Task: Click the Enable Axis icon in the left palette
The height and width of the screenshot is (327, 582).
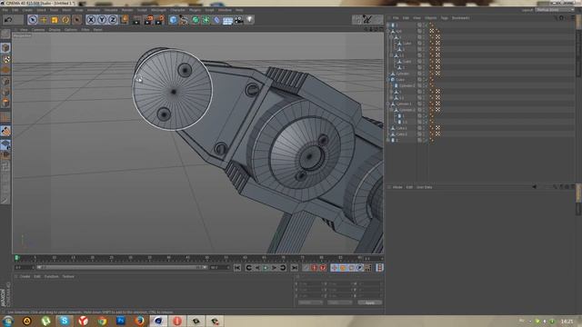Action: [5, 117]
